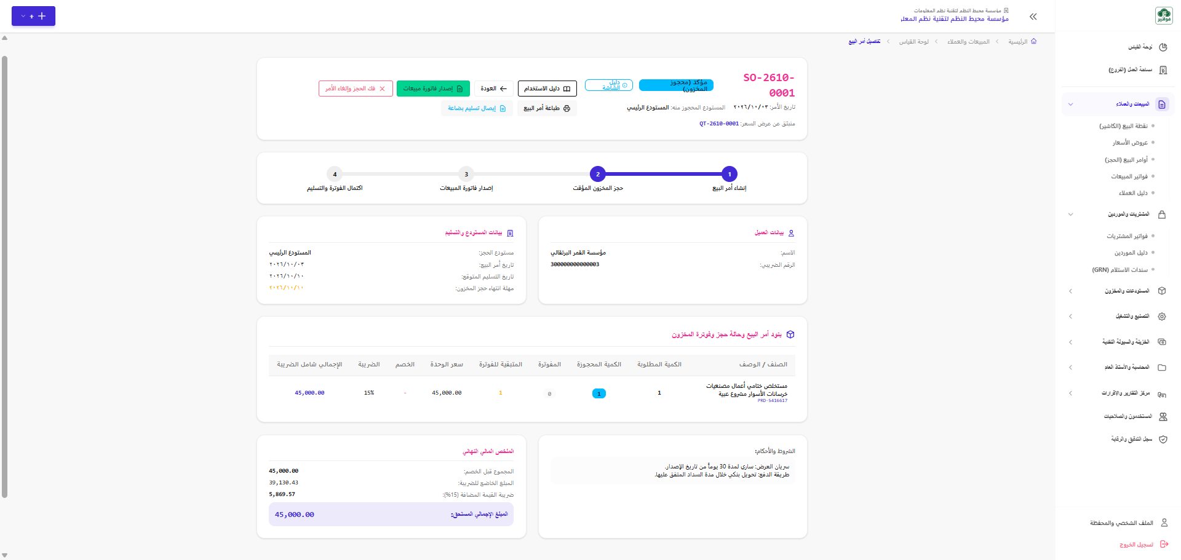
Task: Expand the Warehouses and Inventory chevron
Action: (1070, 291)
